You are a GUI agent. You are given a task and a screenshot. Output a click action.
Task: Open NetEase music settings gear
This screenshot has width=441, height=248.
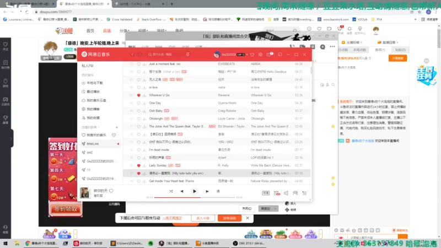click(x=260, y=55)
